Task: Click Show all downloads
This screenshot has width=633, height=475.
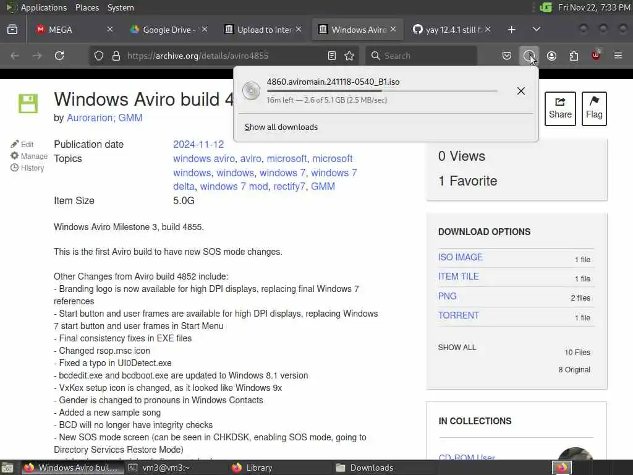Action: click(x=281, y=127)
